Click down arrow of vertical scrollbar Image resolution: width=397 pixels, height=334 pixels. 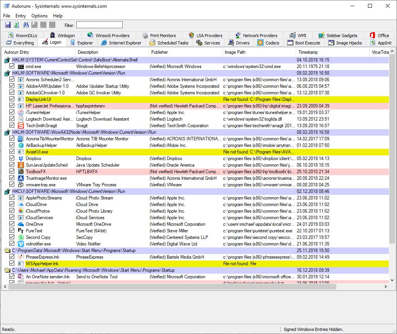[x=393, y=281]
